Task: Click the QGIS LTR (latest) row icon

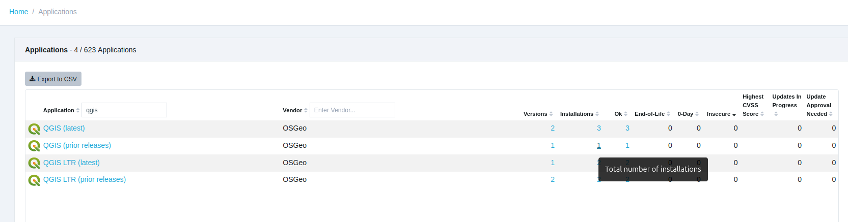Action: tap(34, 163)
